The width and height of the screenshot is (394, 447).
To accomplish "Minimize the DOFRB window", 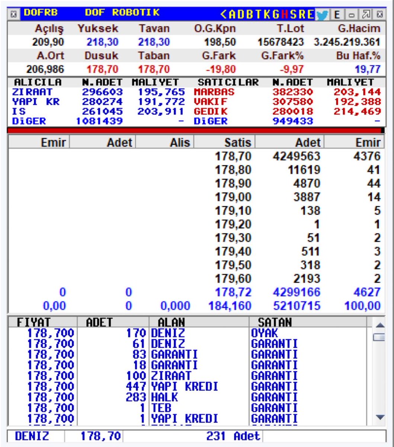I will pyautogui.click(x=352, y=15).
